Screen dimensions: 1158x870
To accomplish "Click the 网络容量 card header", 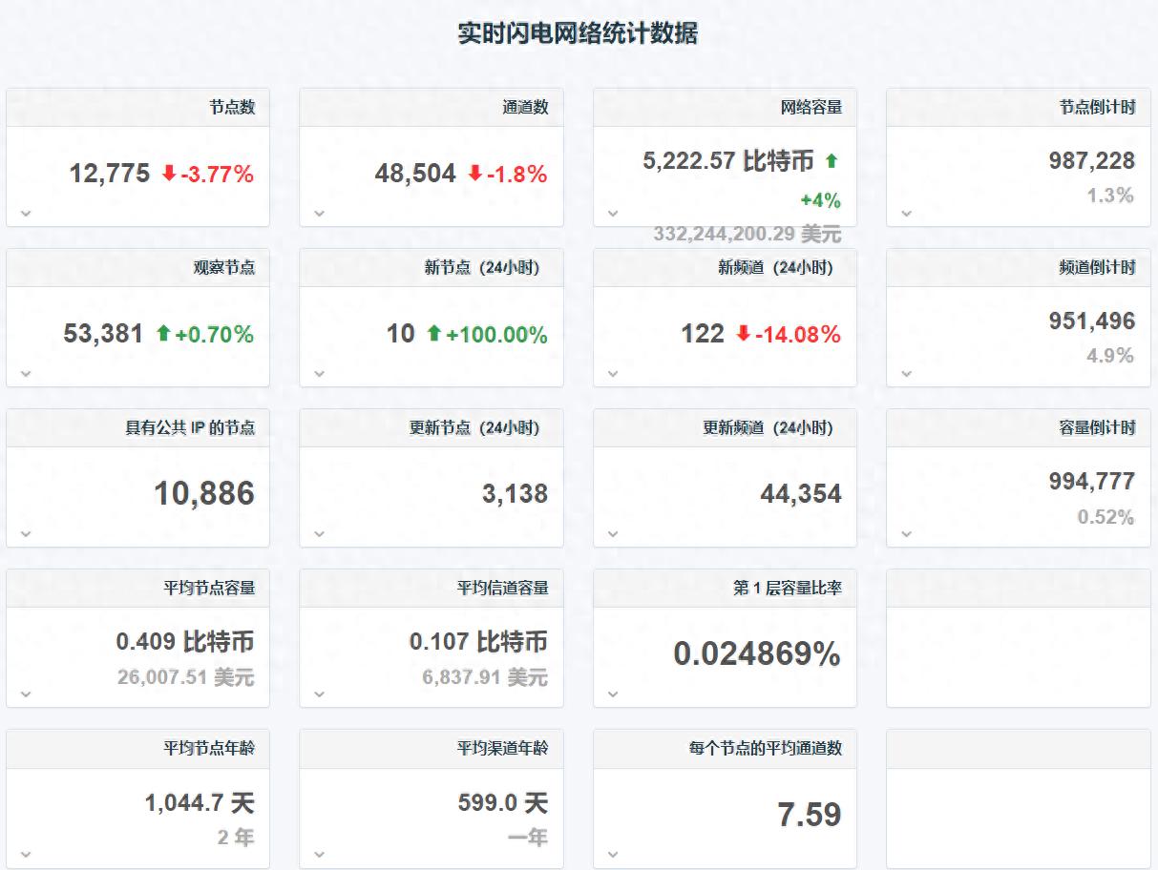I will tap(725, 108).
